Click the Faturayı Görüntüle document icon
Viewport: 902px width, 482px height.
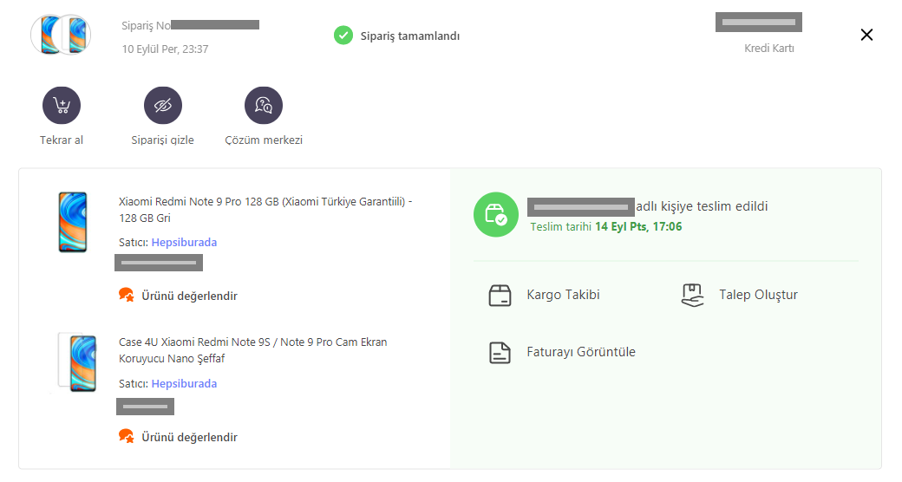[x=500, y=353]
